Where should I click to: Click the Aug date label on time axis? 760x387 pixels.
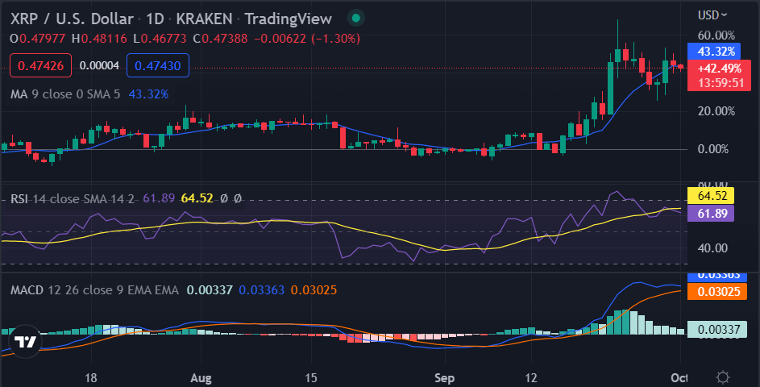(x=201, y=378)
